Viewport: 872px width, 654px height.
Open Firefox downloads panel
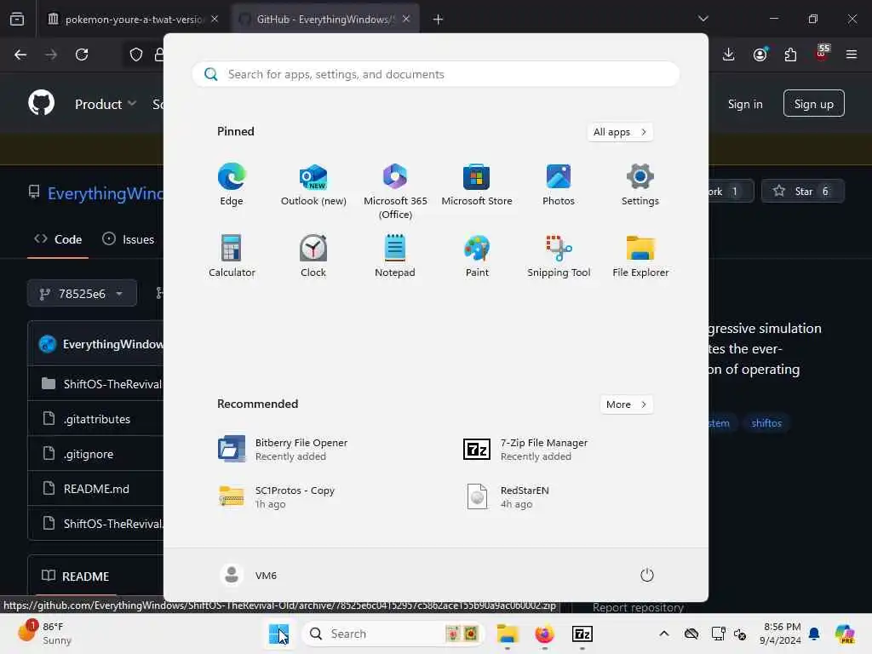click(x=729, y=54)
